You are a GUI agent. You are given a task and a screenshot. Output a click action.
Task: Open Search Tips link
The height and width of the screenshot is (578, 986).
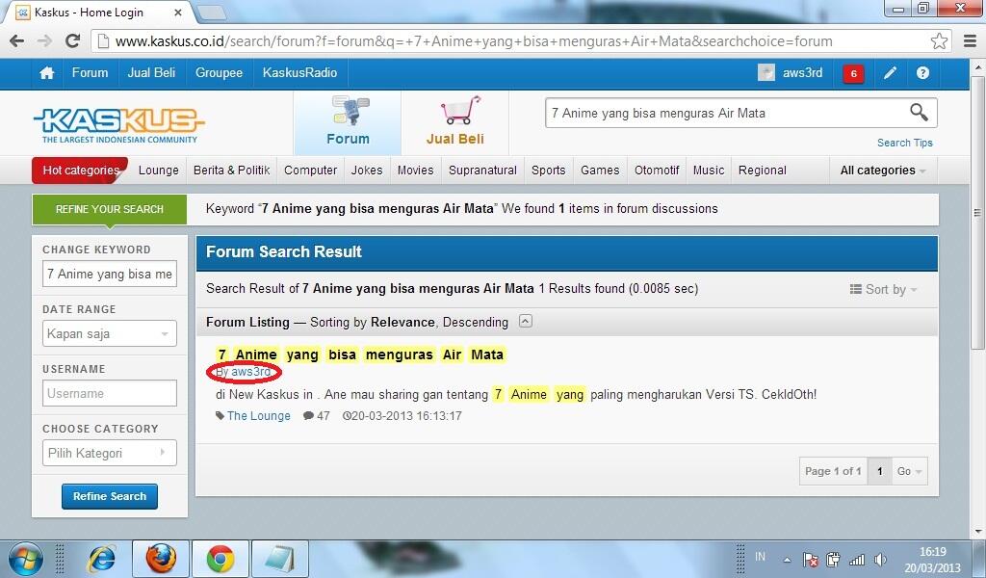pyautogui.click(x=905, y=143)
